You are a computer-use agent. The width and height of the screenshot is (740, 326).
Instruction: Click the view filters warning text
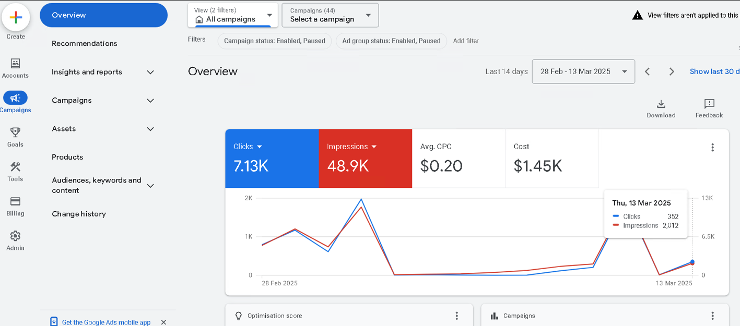point(694,15)
